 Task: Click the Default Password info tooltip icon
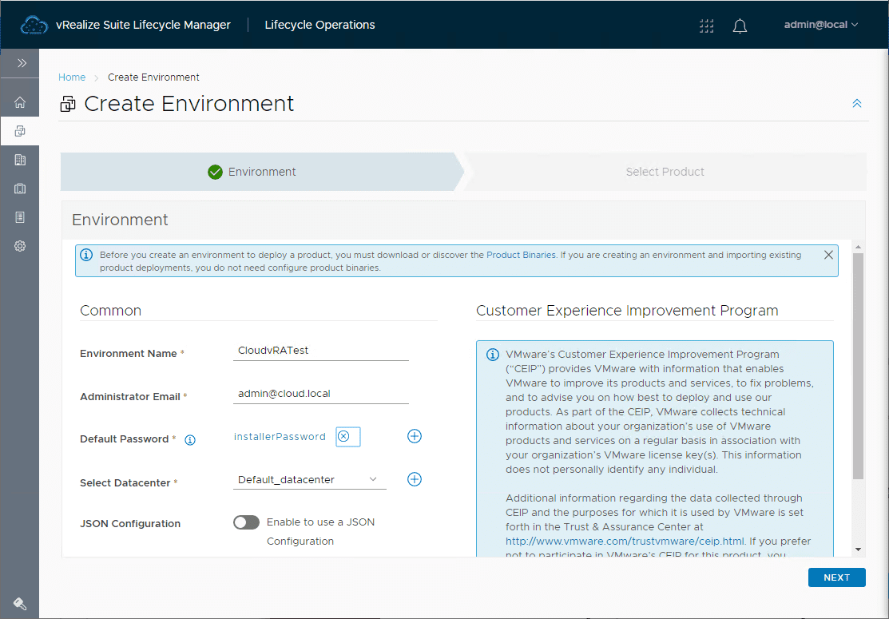click(189, 439)
